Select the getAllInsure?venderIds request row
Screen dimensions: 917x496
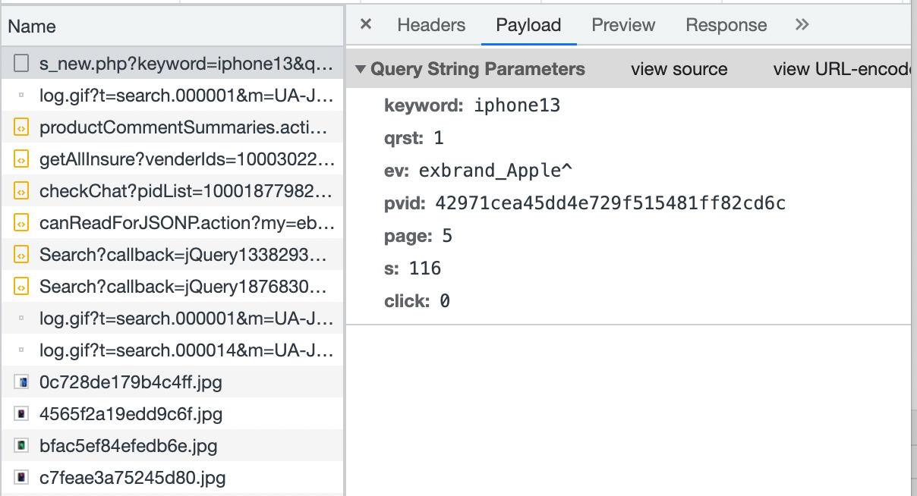pos(172,159)
